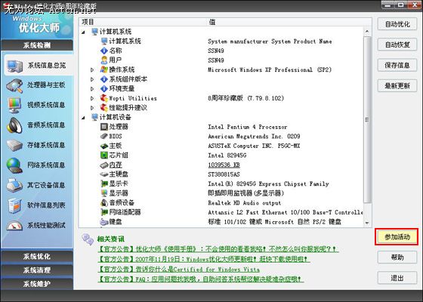Expand the Wopti Utilities node
The image size is (423, 302).
click(x=92, y=98)
